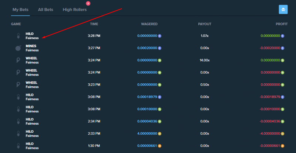Click the WAGERED column header

click(149, 24)
